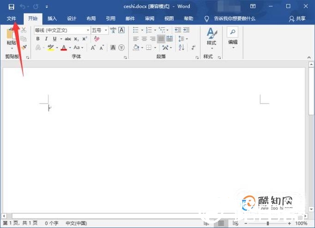Switch to the 布局 (Layout) tab

pos(91,18)
